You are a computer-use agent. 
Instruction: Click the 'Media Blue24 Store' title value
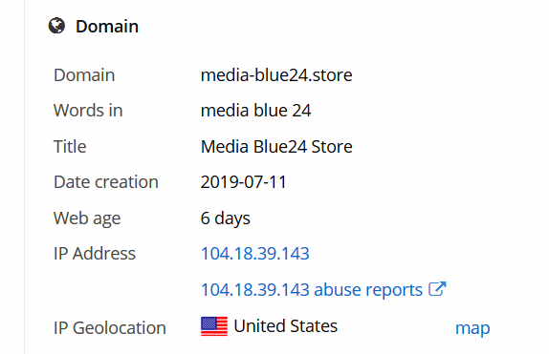pyautogui.click(x=276, y=146)
